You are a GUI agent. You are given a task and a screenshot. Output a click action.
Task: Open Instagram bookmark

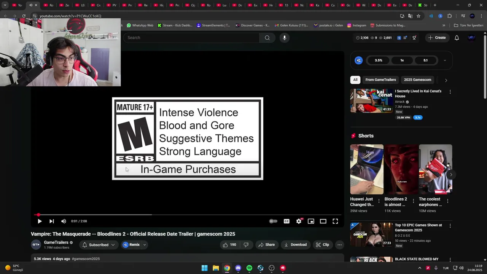(x=356, y=25)
